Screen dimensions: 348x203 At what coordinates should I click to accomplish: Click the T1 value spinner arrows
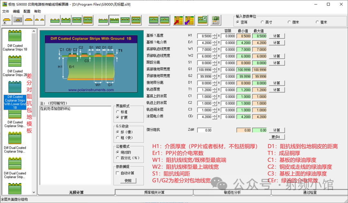click(215, 90)
